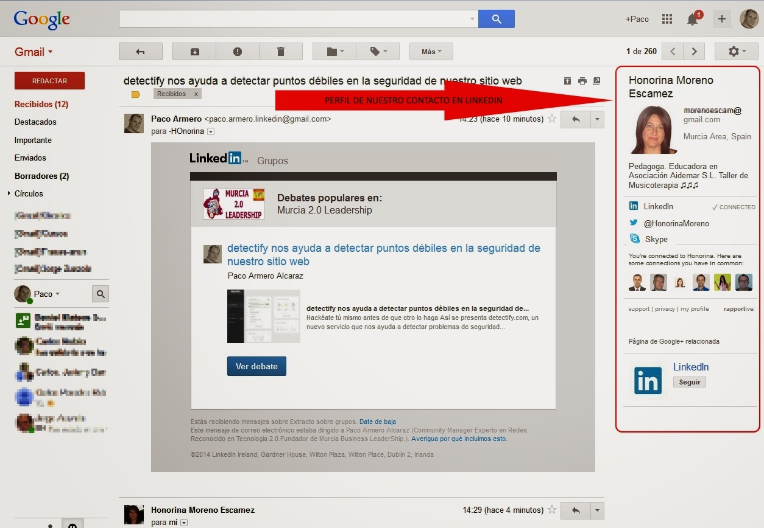Click the blue search magnifier button
The image size is (764, 528).
click(x=497, y=19)
